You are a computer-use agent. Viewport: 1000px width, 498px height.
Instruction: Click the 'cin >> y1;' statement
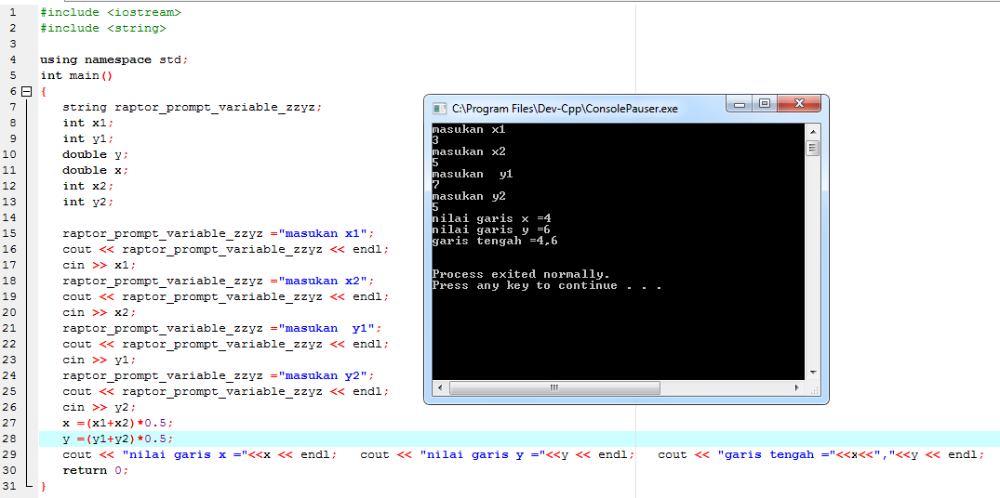point(100,360)
